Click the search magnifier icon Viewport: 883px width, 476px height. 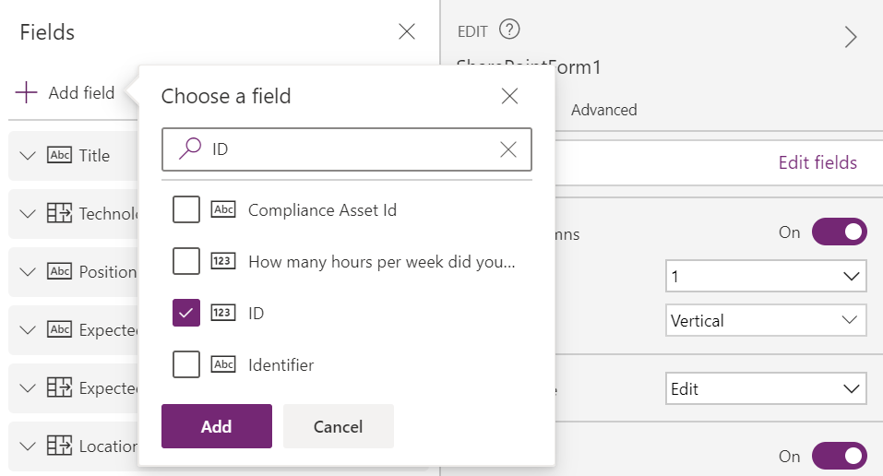click(190, 149)
